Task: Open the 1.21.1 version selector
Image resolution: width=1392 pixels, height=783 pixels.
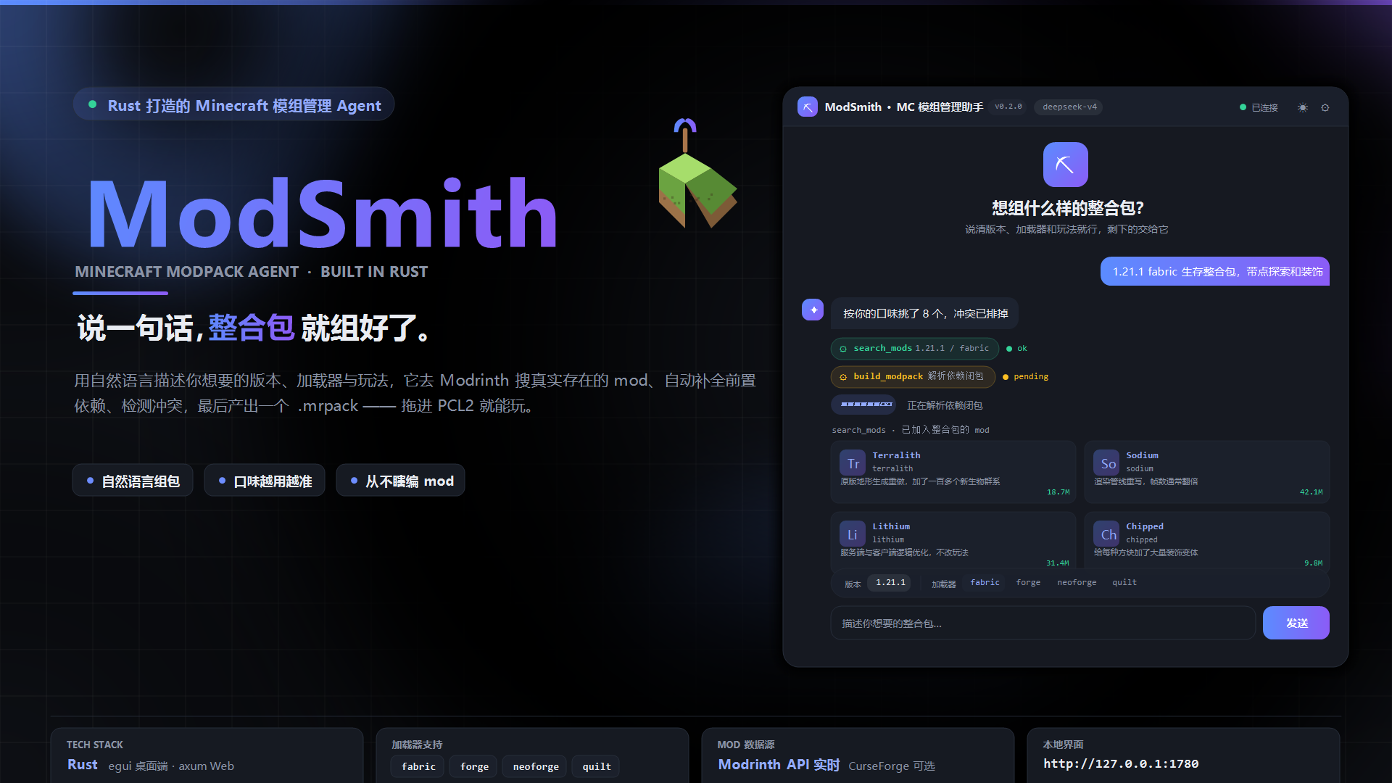Action: point(890,582)
